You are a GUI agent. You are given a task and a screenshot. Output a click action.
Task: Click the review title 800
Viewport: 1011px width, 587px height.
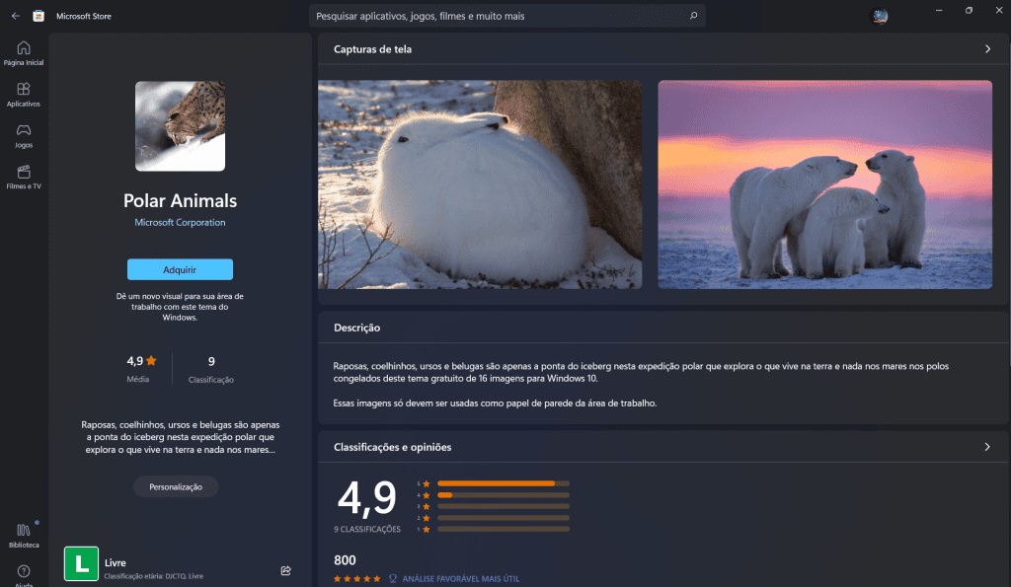point(345,560)
